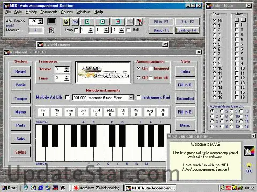257x192 pixels.
Task: Select Solo channel 5 radio button
Action: click(x=214, y=44)
